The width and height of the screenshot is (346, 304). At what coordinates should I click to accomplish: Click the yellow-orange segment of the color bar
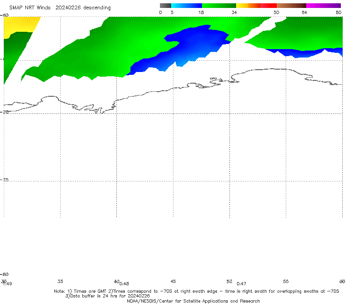pyautogui.click(x=248, y=6)
